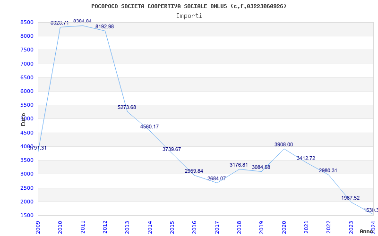This screenshot has width=378, height=236.
Task: Click the 2018 year label on x-axis
Action: [x=239, y=228]
